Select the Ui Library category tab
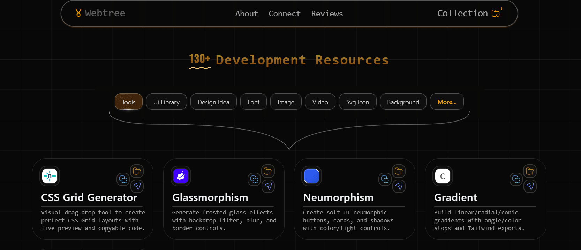 tap(166, 102)
